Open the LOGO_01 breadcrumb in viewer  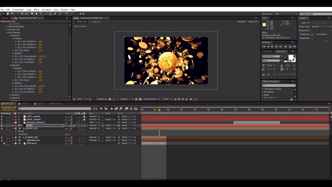(x=96, y=21)
